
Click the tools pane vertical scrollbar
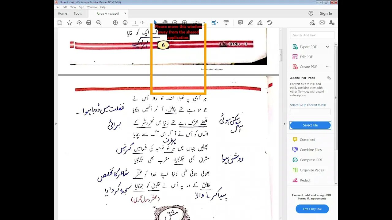(x=336, y=98)
